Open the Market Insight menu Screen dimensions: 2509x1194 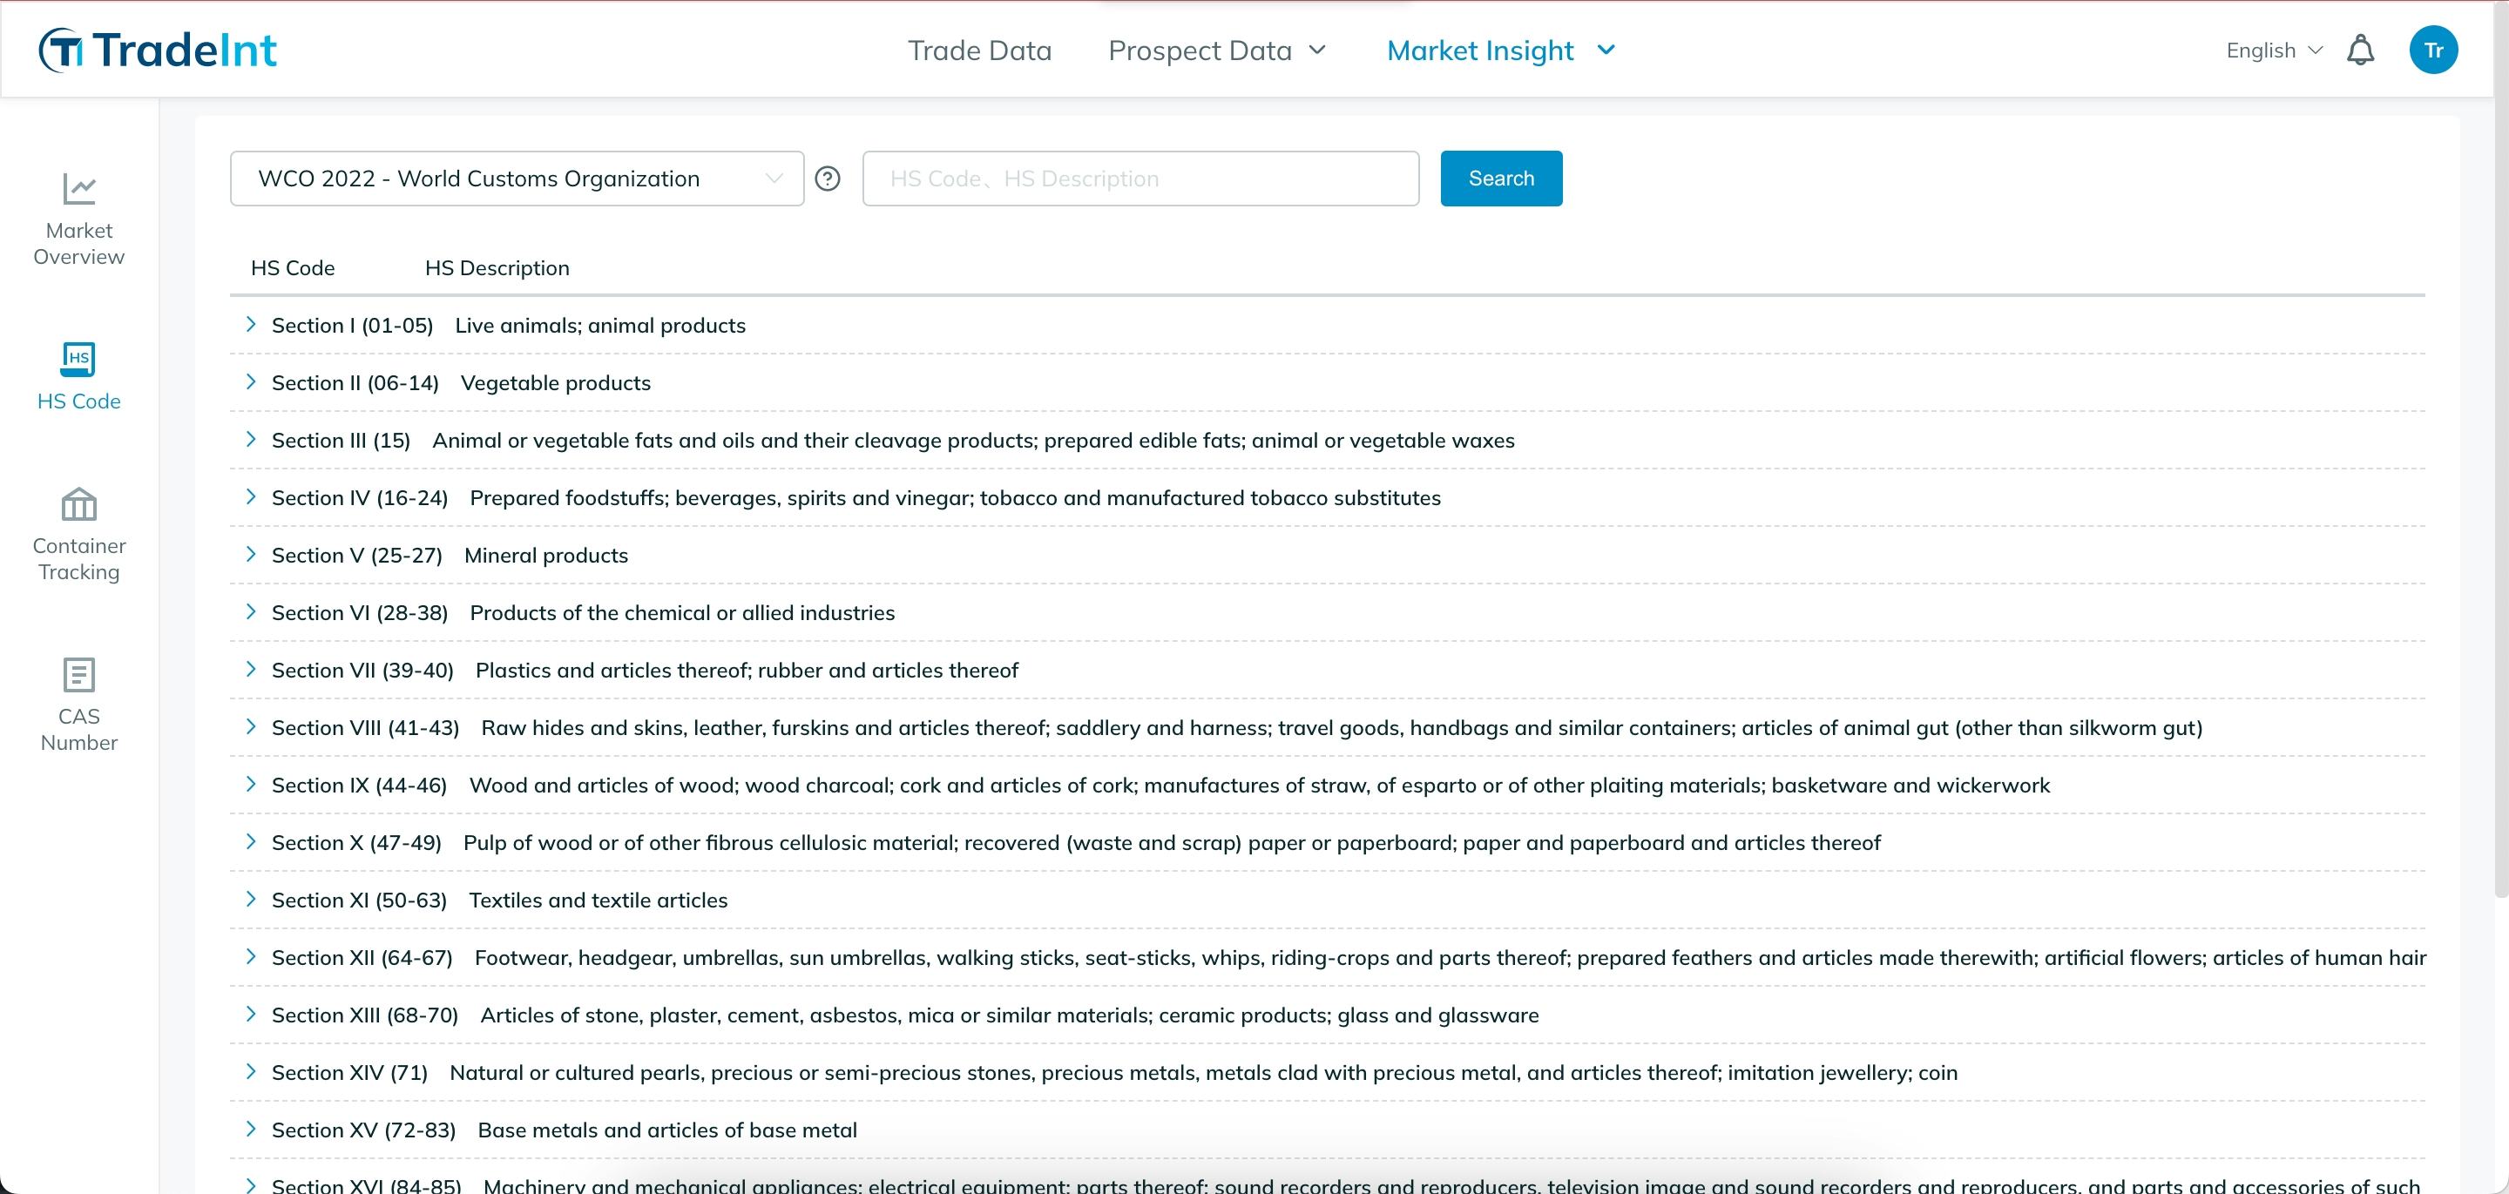(x=1500, y=50)
